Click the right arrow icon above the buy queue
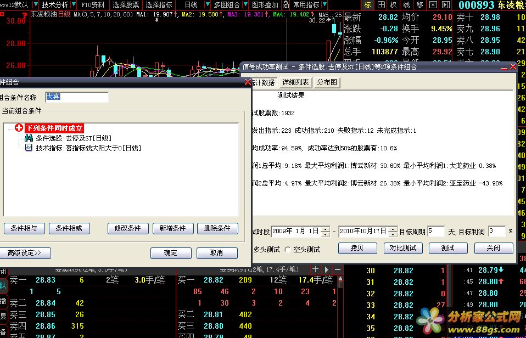Image resolution: width=526 pixels, height=338 pixels. point(326,269)
